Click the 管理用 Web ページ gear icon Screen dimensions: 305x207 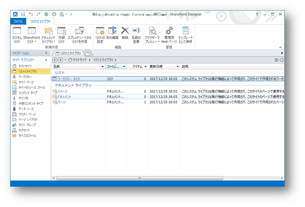tap(169, 34)
